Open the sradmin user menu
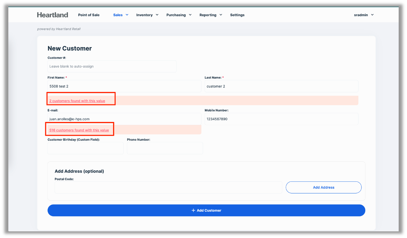This screenshot has width=407, height=238. pos(364,15)
